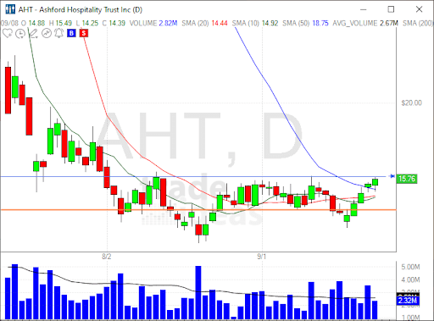Click the bell price alert icon

click(x=58, y=33)
